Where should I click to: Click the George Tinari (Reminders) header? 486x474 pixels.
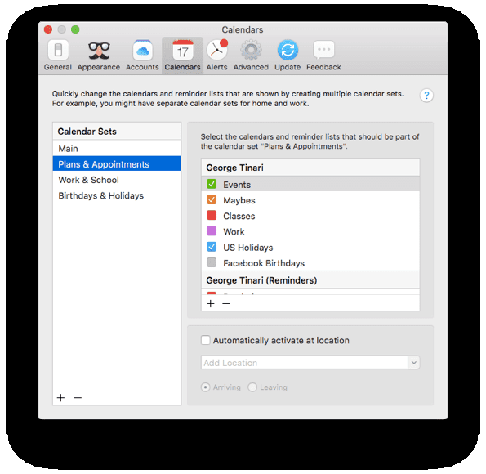(x=310, y=280)
